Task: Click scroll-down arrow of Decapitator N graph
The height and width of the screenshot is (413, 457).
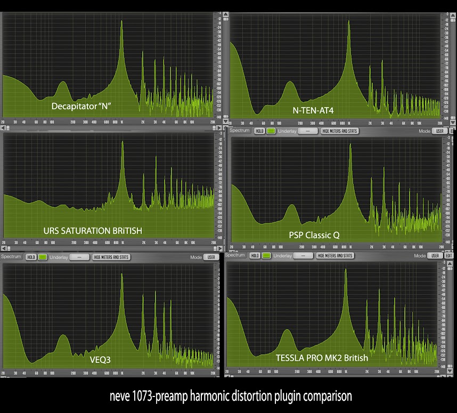Action: (x=226, y=121)
